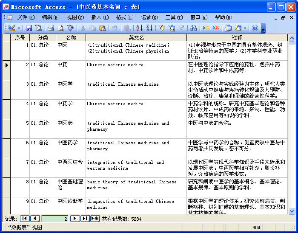Click the 中药 name cell

(x=71, y=70)
